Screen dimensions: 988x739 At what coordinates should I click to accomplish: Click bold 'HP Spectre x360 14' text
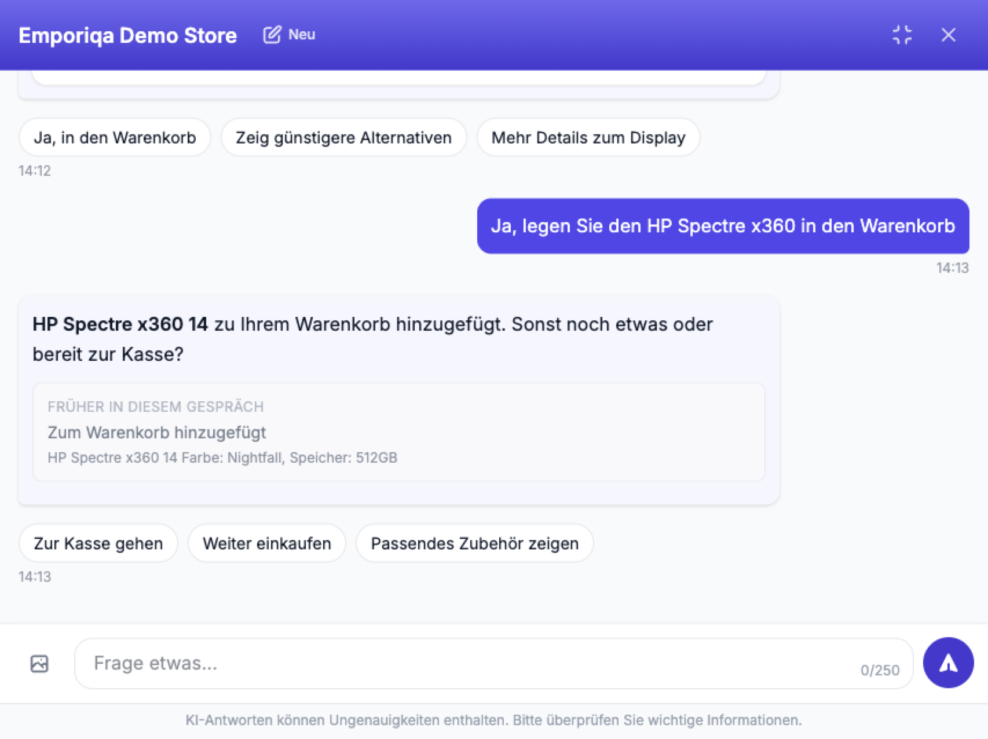point(120,324)
